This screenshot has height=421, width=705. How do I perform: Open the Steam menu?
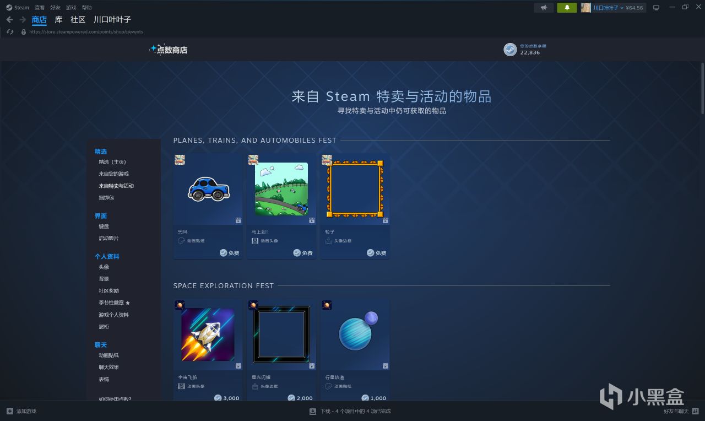(x=21, y=8)
